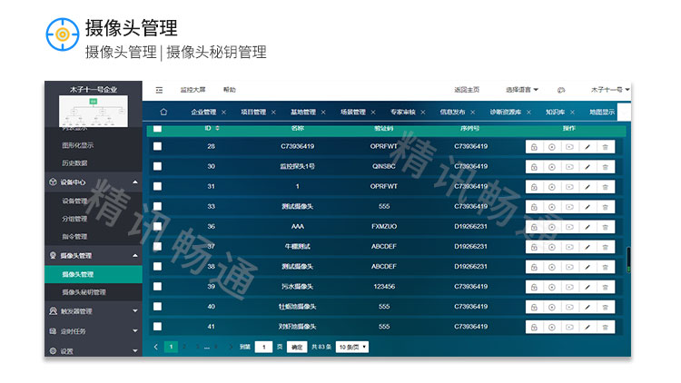The width and height of the screenshot is (681, 383).
Task: Expand the 定时任务 sidebar section
Action: click(94, 331)
